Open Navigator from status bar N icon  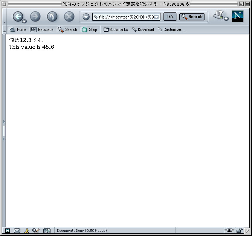[8, 231]
